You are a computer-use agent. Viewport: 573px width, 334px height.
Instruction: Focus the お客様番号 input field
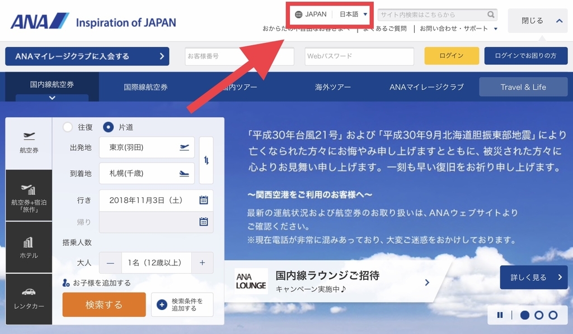[x=239, y=56]
